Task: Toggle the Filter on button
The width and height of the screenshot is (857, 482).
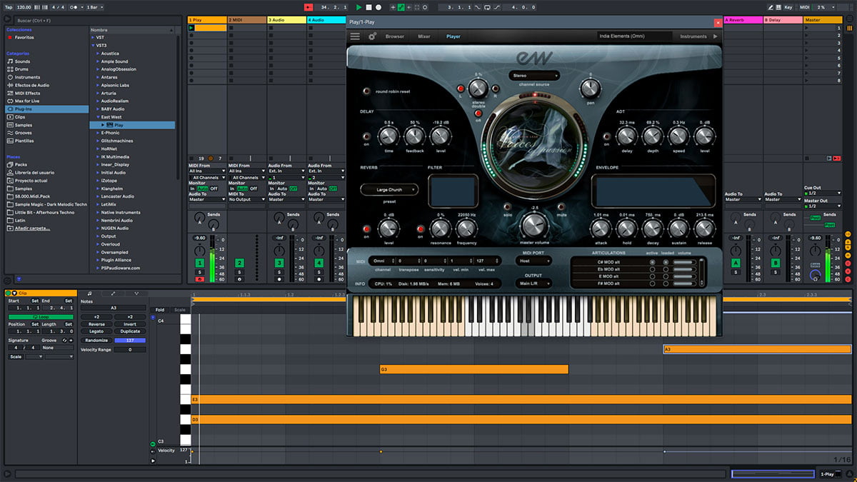Action: [421, 229]
